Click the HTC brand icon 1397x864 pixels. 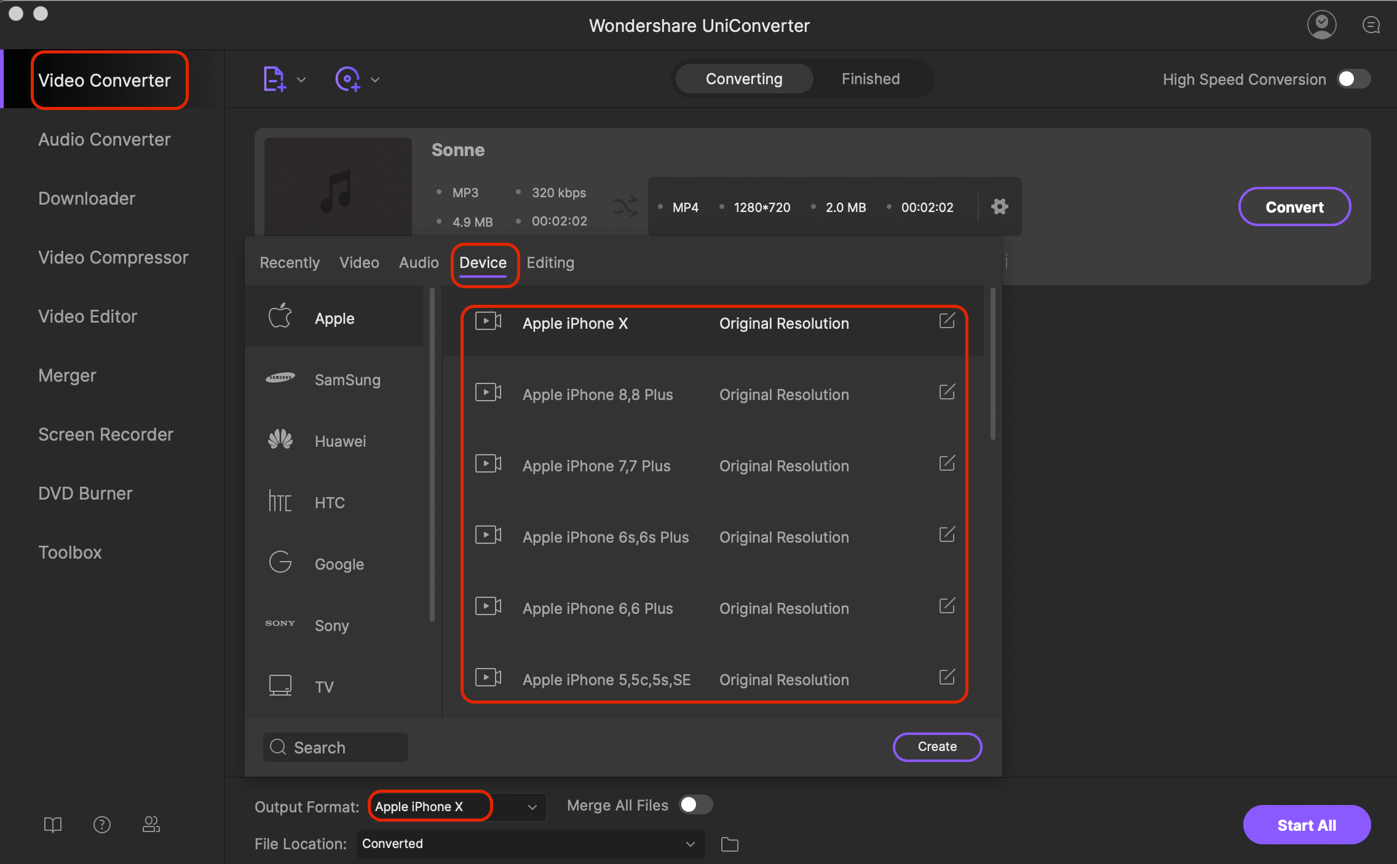click(280, 502)
